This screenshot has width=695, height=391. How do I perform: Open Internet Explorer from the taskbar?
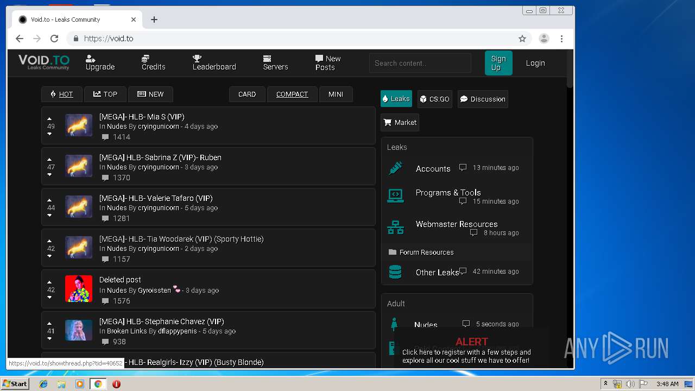43,384
